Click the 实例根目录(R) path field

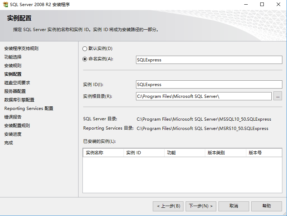(204, 96)
